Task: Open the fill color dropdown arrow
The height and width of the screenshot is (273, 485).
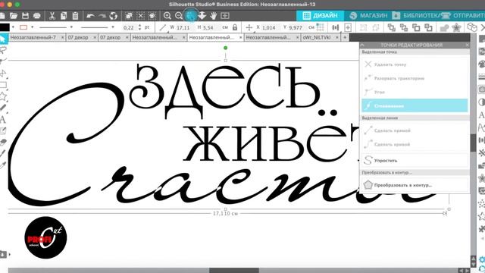Action: [x=13, y=27]
